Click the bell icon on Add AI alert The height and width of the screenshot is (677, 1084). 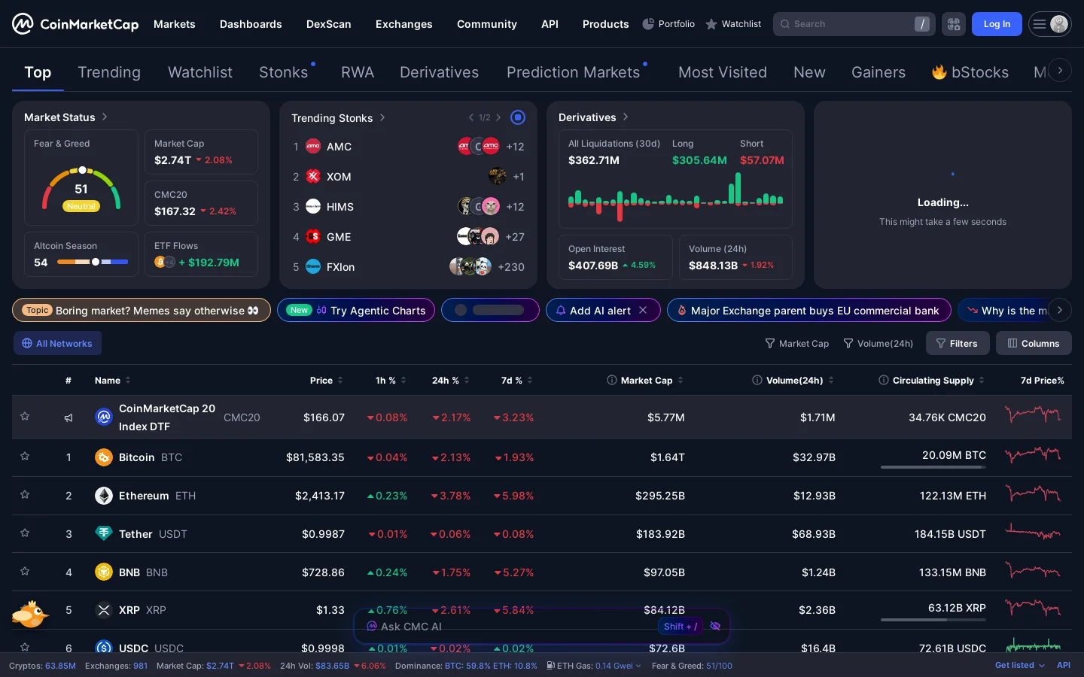click(x=561, y=311)
